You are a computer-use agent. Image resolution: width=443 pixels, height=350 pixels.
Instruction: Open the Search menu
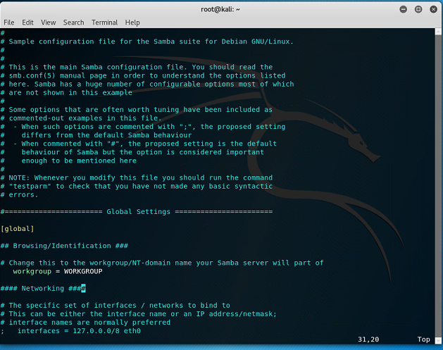pos(73,23)
